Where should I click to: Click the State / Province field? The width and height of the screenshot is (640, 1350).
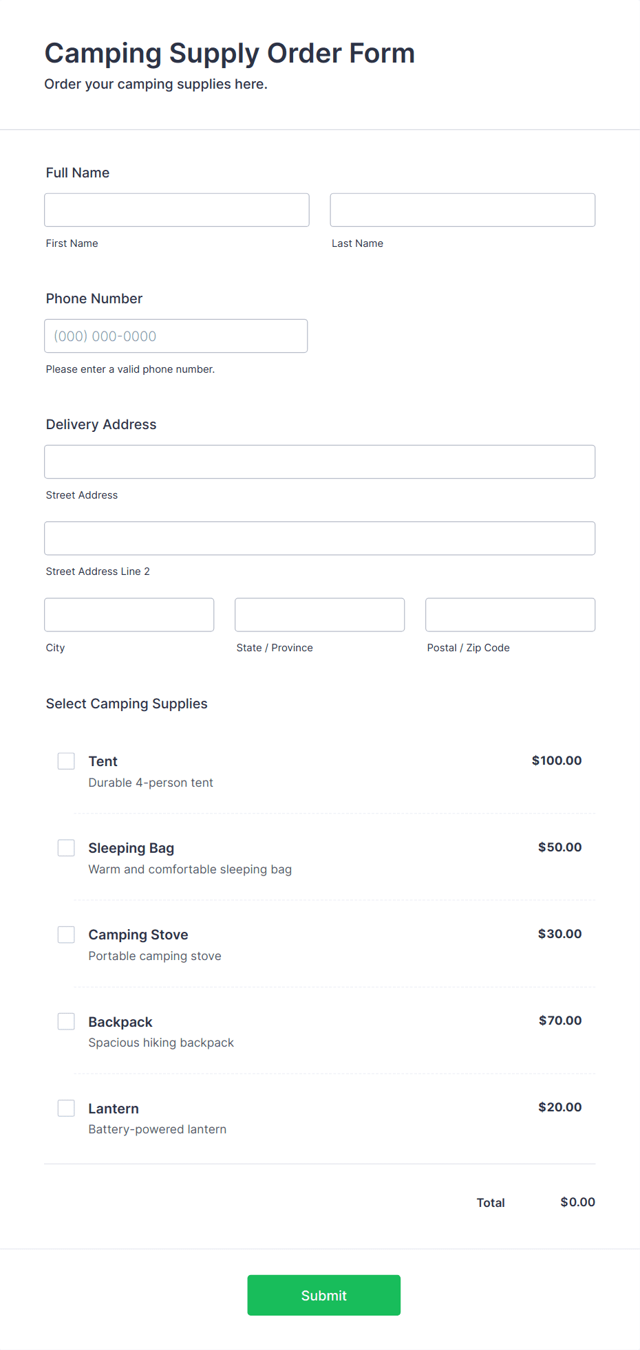[x=320, y=614]
